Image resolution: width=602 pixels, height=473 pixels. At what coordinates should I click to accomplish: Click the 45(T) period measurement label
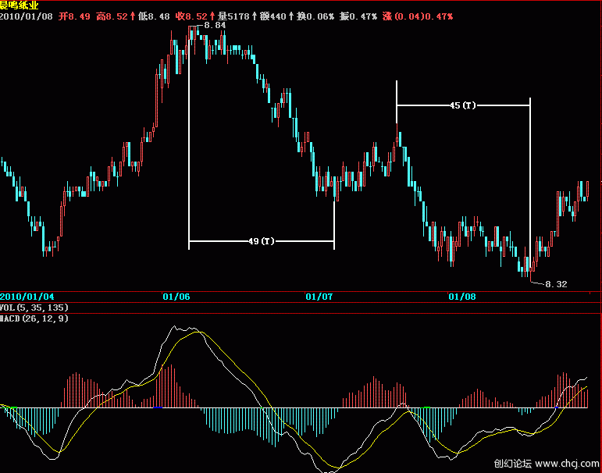(x=463, y=105)
